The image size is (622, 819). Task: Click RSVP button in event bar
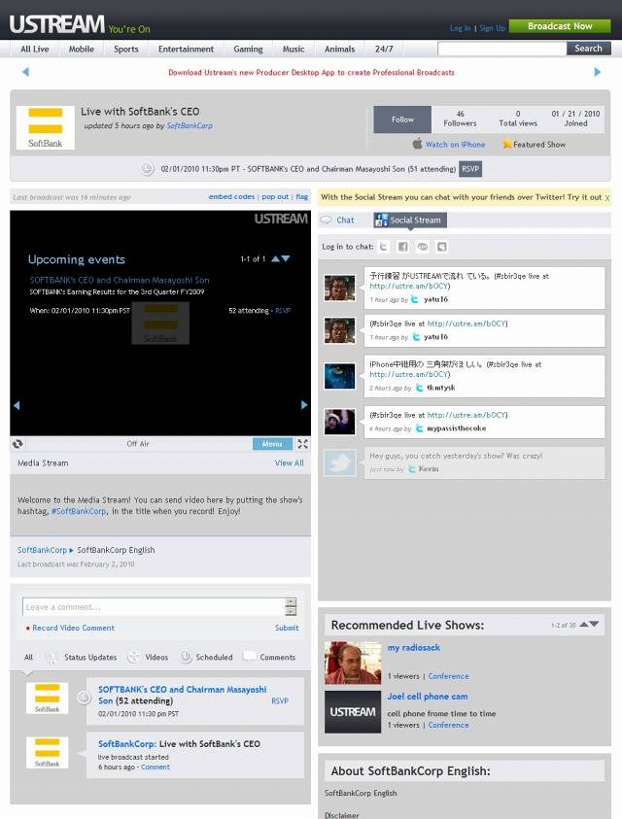coord(469,169)
